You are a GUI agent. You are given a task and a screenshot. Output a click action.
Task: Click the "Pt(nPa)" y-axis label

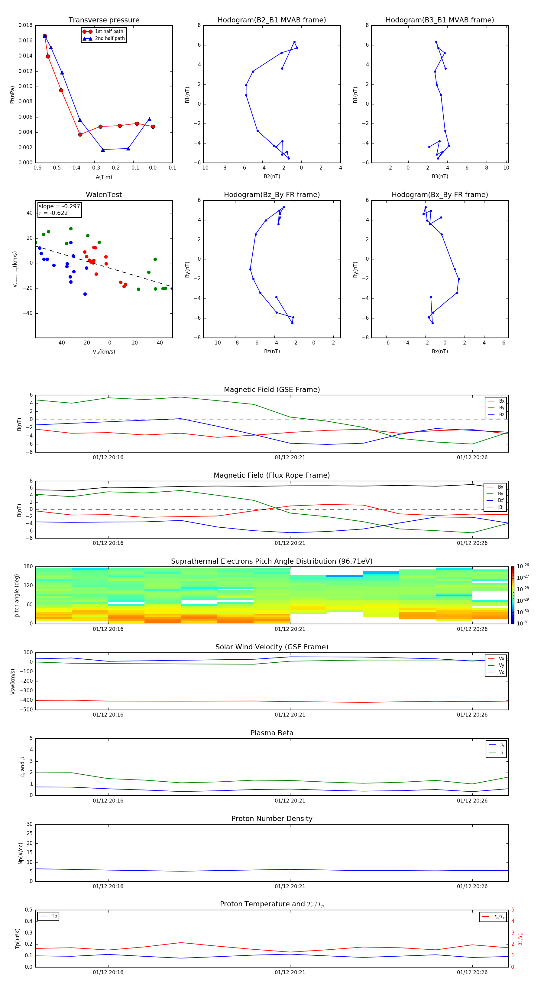click(x=12, y=94)
